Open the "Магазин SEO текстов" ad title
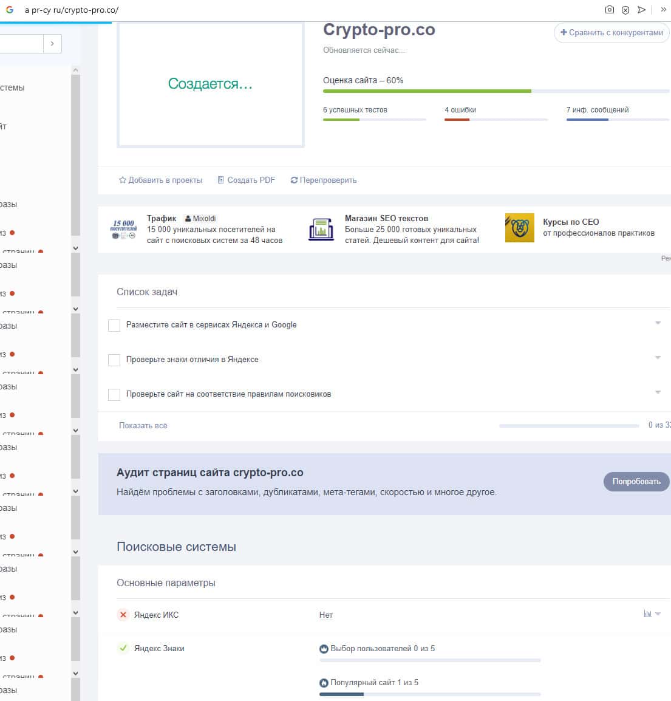Viewport: 671px width, 701px height. pos(386,218)
